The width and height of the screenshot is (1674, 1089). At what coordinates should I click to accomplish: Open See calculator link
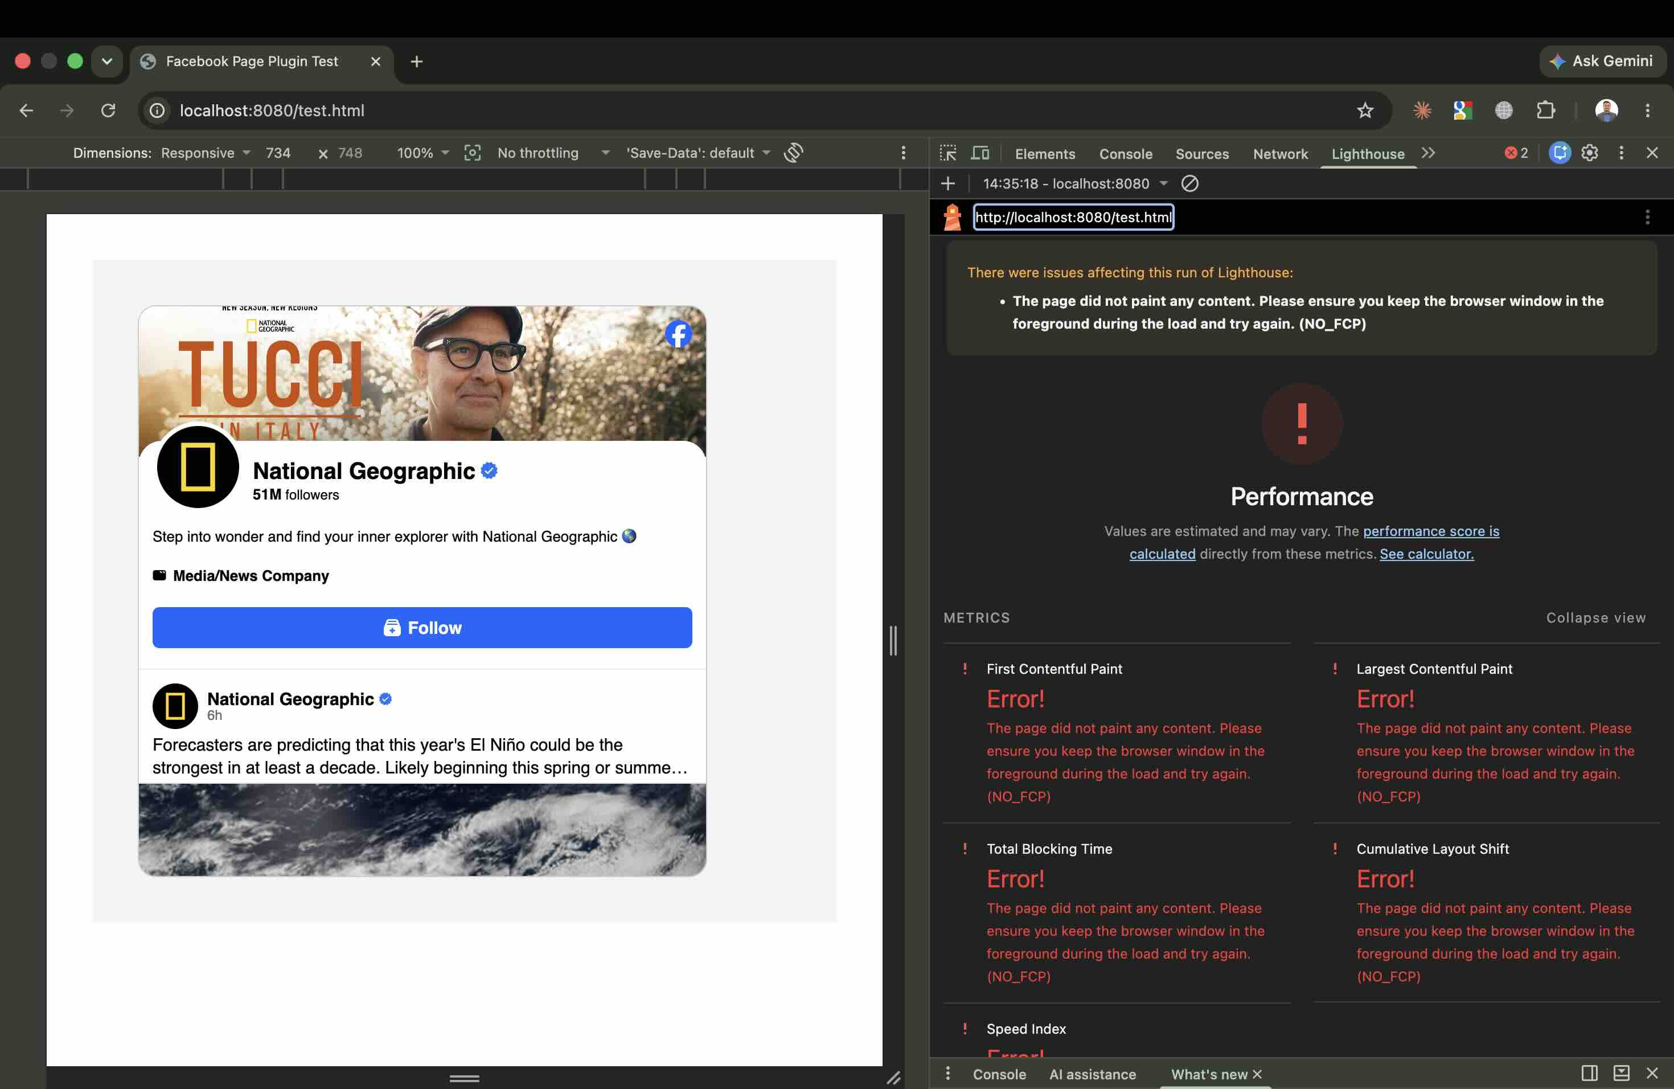[1426, 554]
